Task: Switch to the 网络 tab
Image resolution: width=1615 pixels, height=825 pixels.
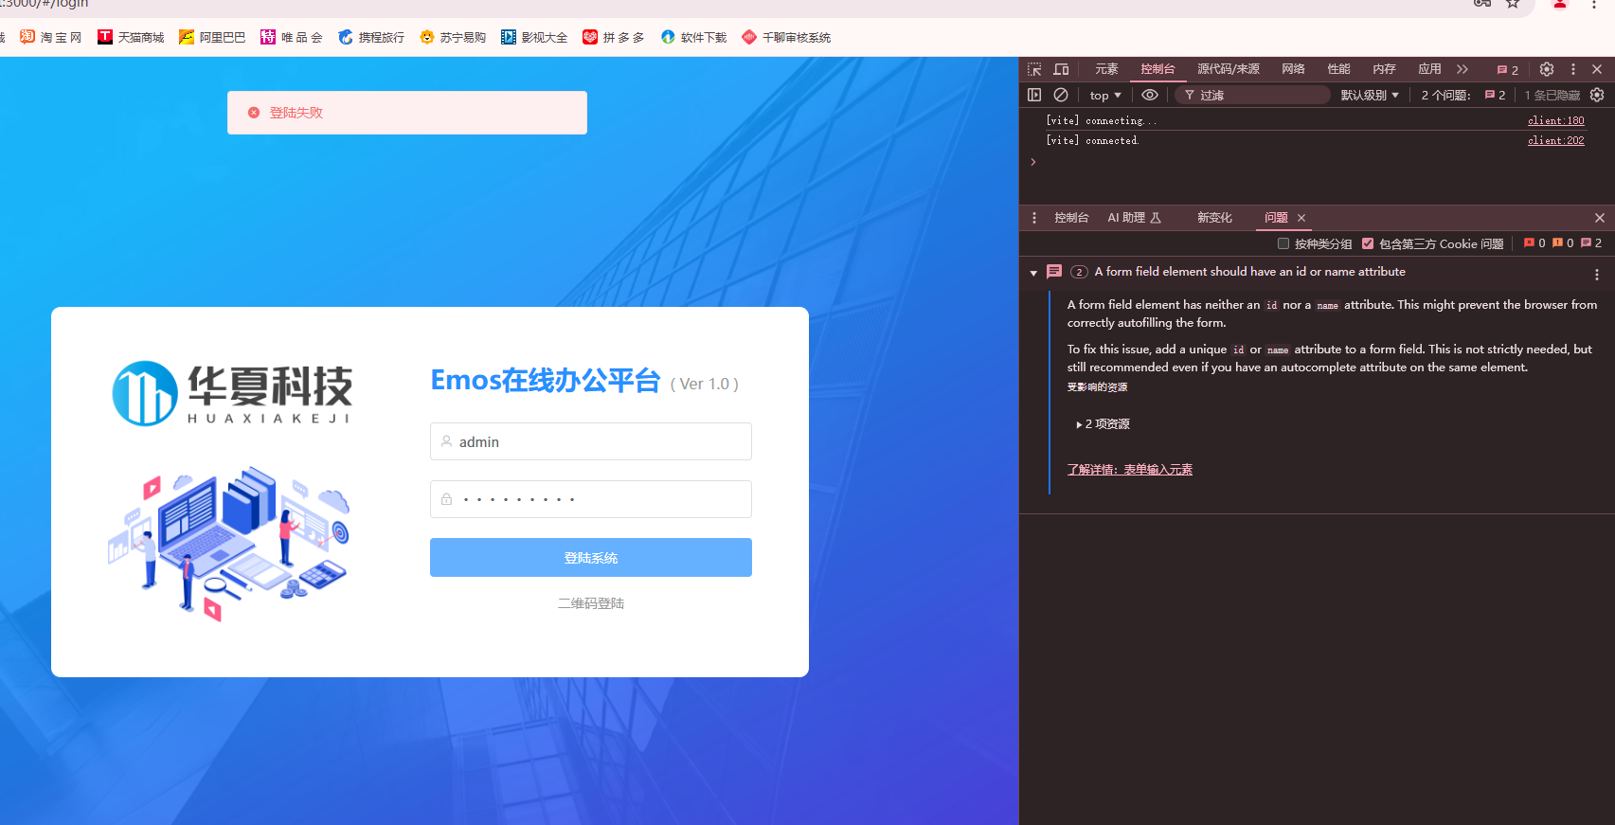Action: 1293,69
